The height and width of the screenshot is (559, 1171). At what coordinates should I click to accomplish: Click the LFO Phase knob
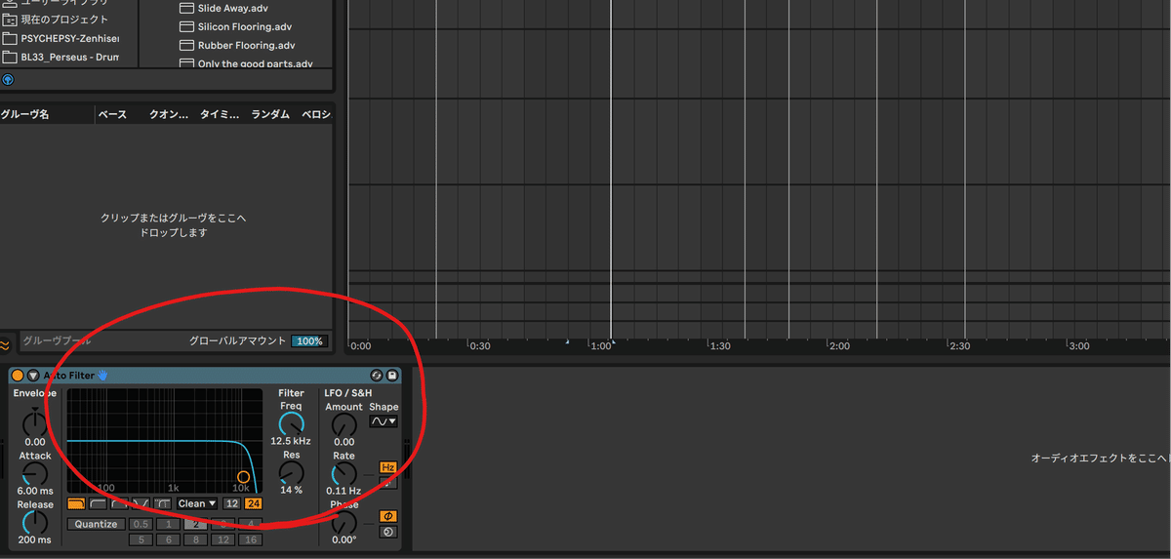[x=343, y=523]
